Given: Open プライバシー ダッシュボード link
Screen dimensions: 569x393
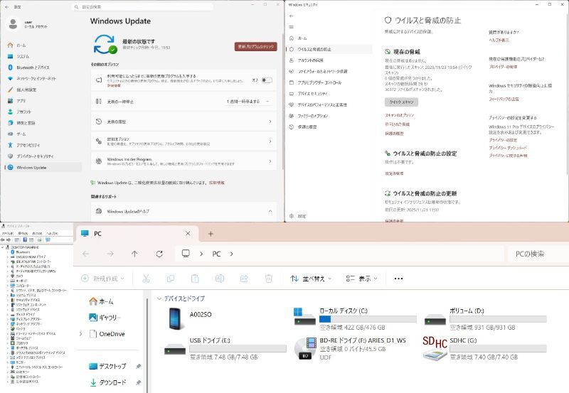Looking at the screenshot, I should [508, 148].
